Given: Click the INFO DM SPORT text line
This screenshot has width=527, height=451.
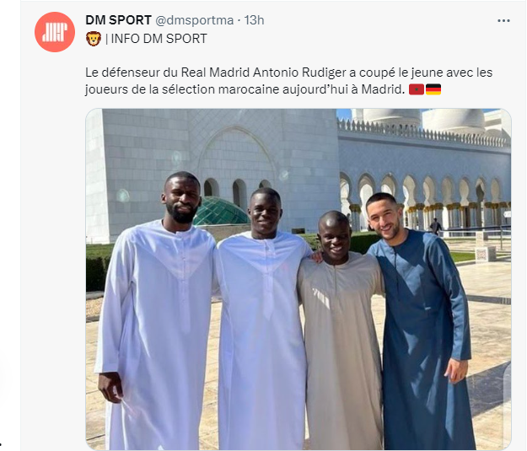Looking at the screenshot, I should [x=156, y=39].
